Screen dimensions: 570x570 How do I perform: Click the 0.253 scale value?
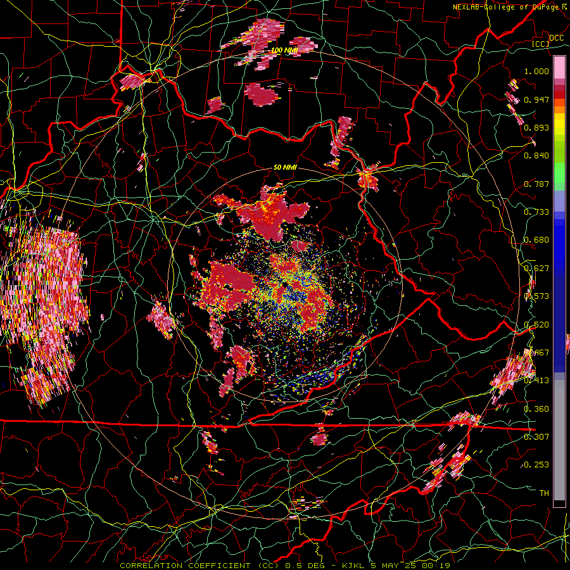point(536,465)
